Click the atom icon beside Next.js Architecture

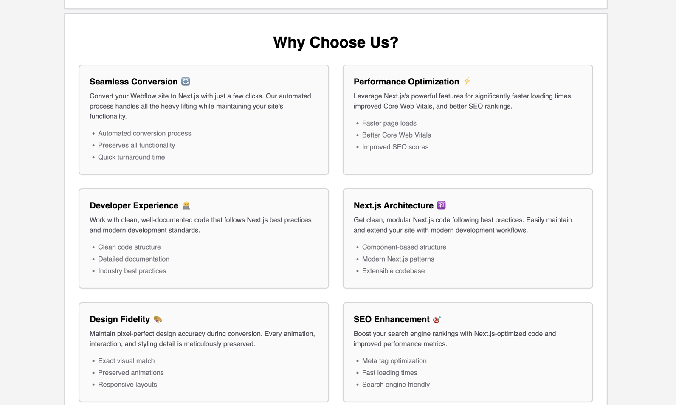442,205
